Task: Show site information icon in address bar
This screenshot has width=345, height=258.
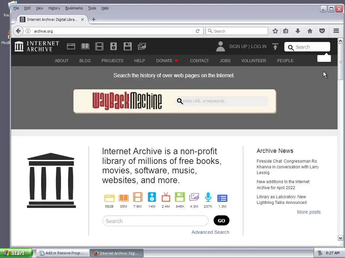Action: coord(28,31)
